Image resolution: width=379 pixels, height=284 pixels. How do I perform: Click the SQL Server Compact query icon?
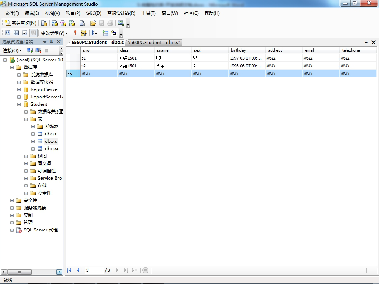(x=82, y=23)
